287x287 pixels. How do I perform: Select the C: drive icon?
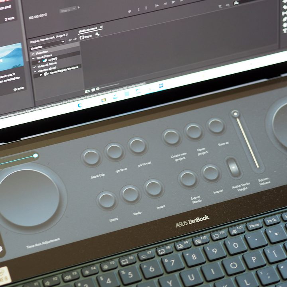click(45, 61)
